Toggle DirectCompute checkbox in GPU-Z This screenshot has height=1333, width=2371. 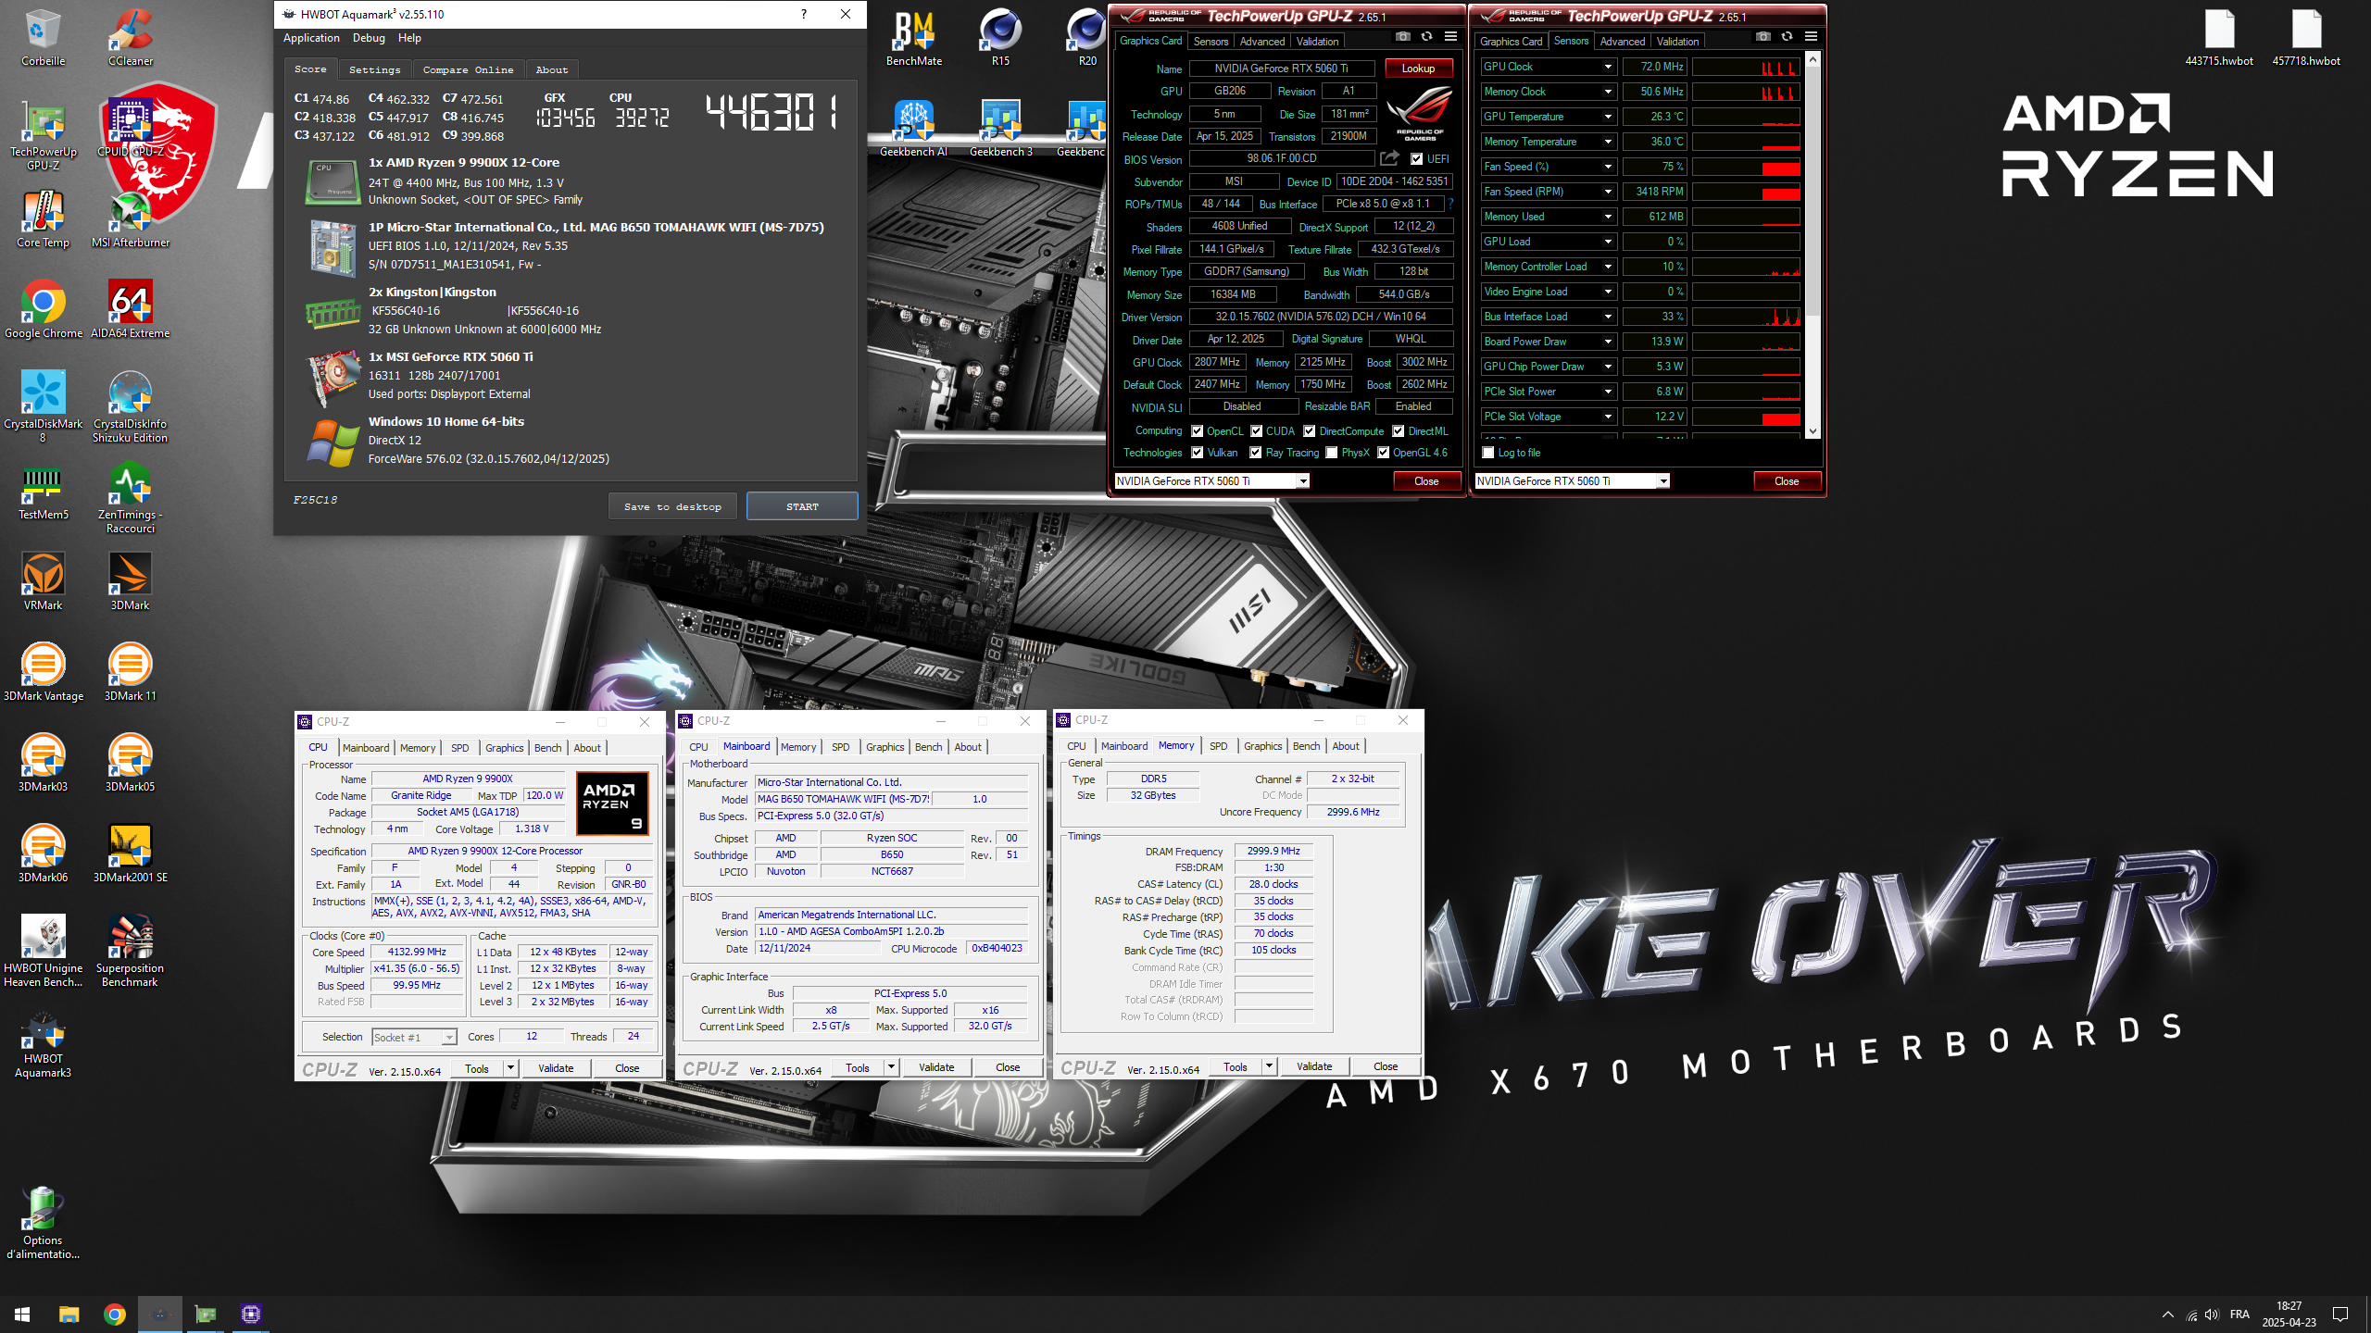1310,431
